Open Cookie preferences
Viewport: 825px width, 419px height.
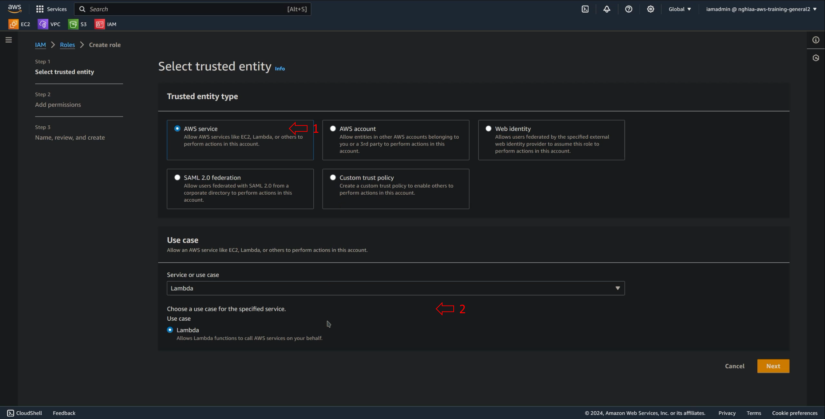pos(794,413)
